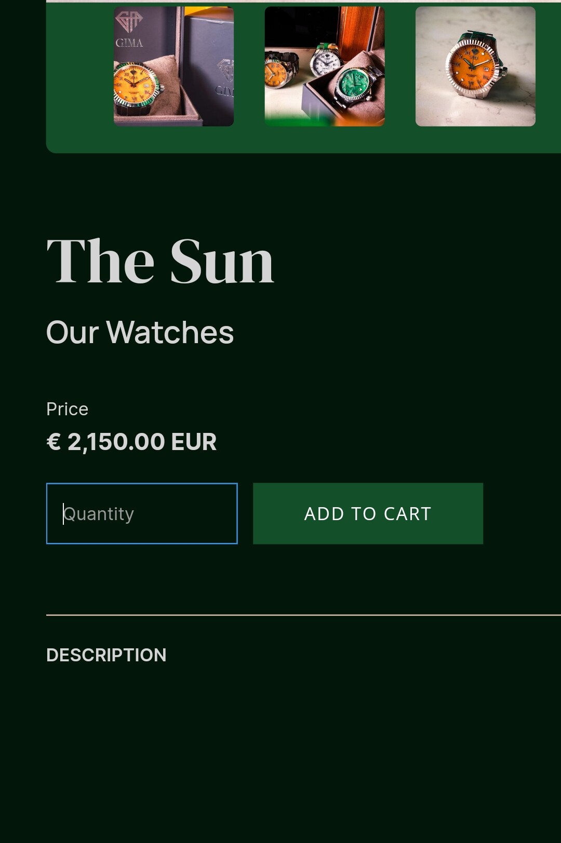Screen dimensions: 561x843
Task: Click the DESCRIPTION section heading
Action: point(106,655)
